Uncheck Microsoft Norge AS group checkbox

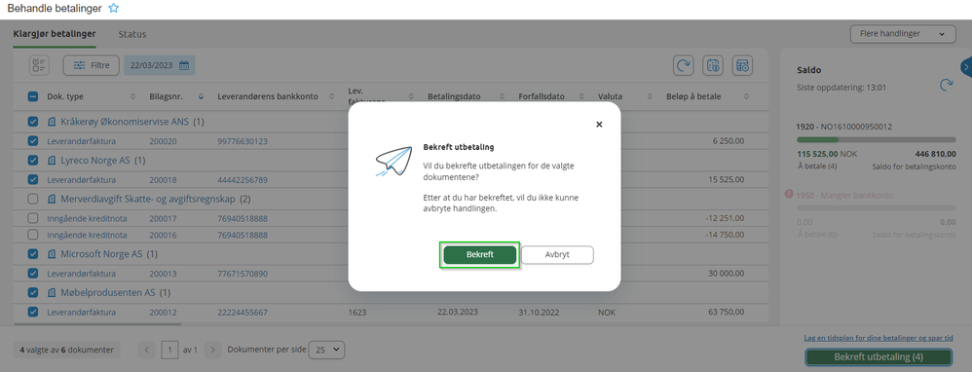click(x=33, y=254)
